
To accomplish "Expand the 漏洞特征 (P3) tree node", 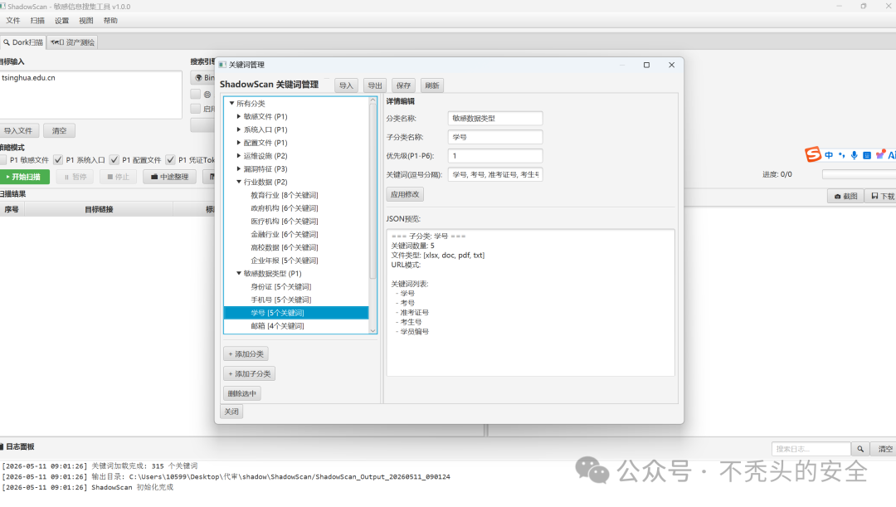I will 239,168.
